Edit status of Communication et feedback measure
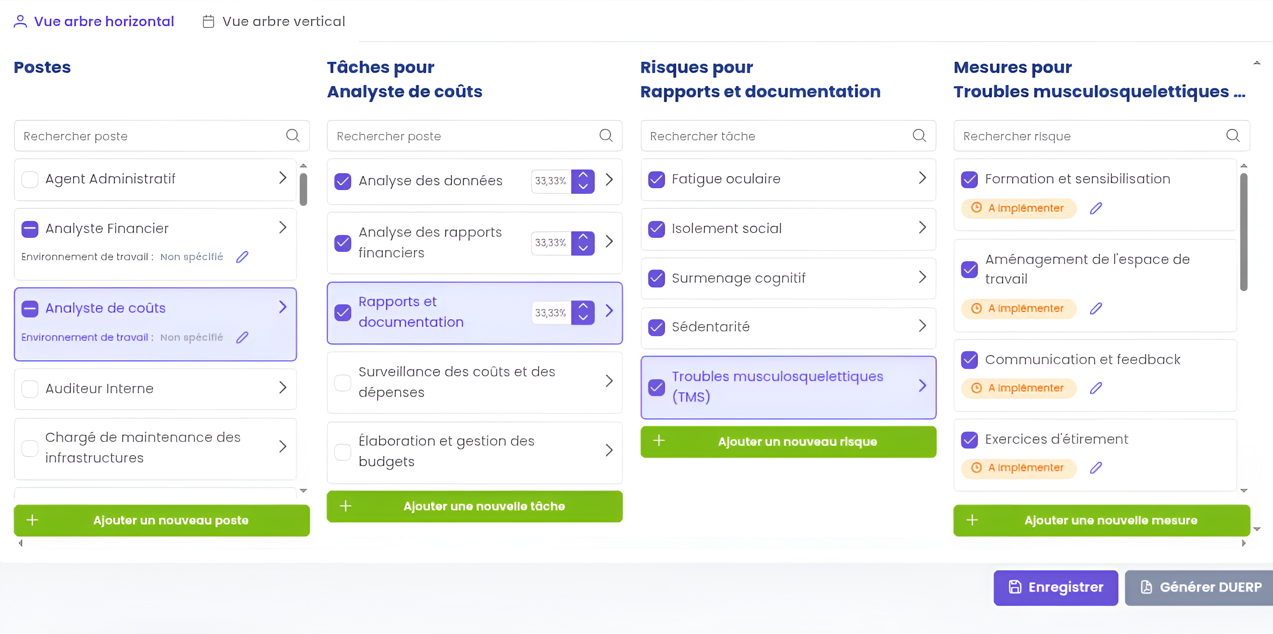Image resolution: width=1273 pixels, height=634 pixels. pyautogui.click(x=1095, y=388)
